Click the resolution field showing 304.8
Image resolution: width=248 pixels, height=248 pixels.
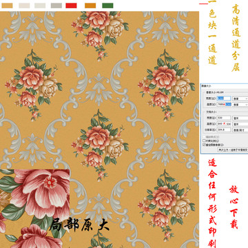[224, 130]
